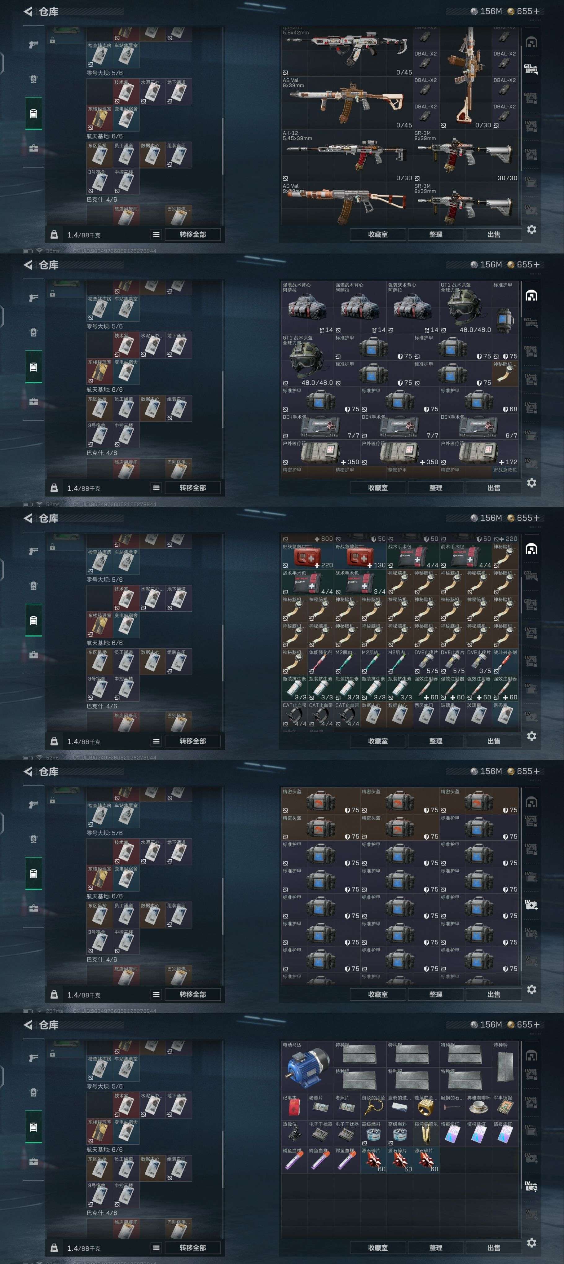Select the 西区大门 key card
564x1264 pixels.
pyautogui.click(x=426, y=715)
